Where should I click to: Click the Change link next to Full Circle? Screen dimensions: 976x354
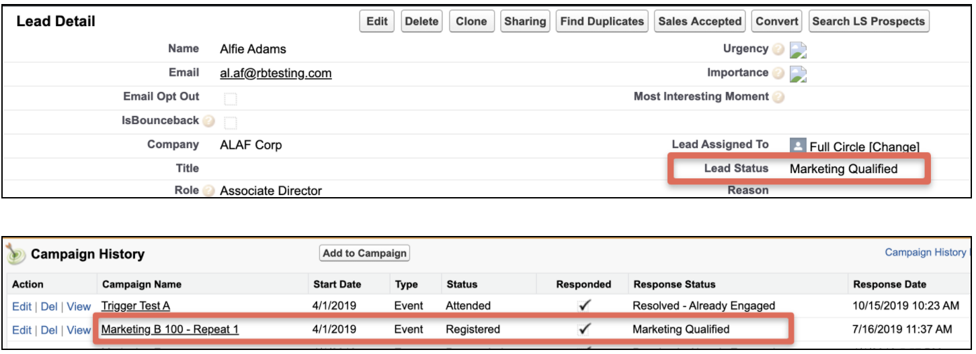893,147
